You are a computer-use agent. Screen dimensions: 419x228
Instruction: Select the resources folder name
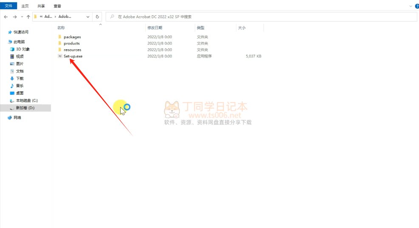coord(73,50)
